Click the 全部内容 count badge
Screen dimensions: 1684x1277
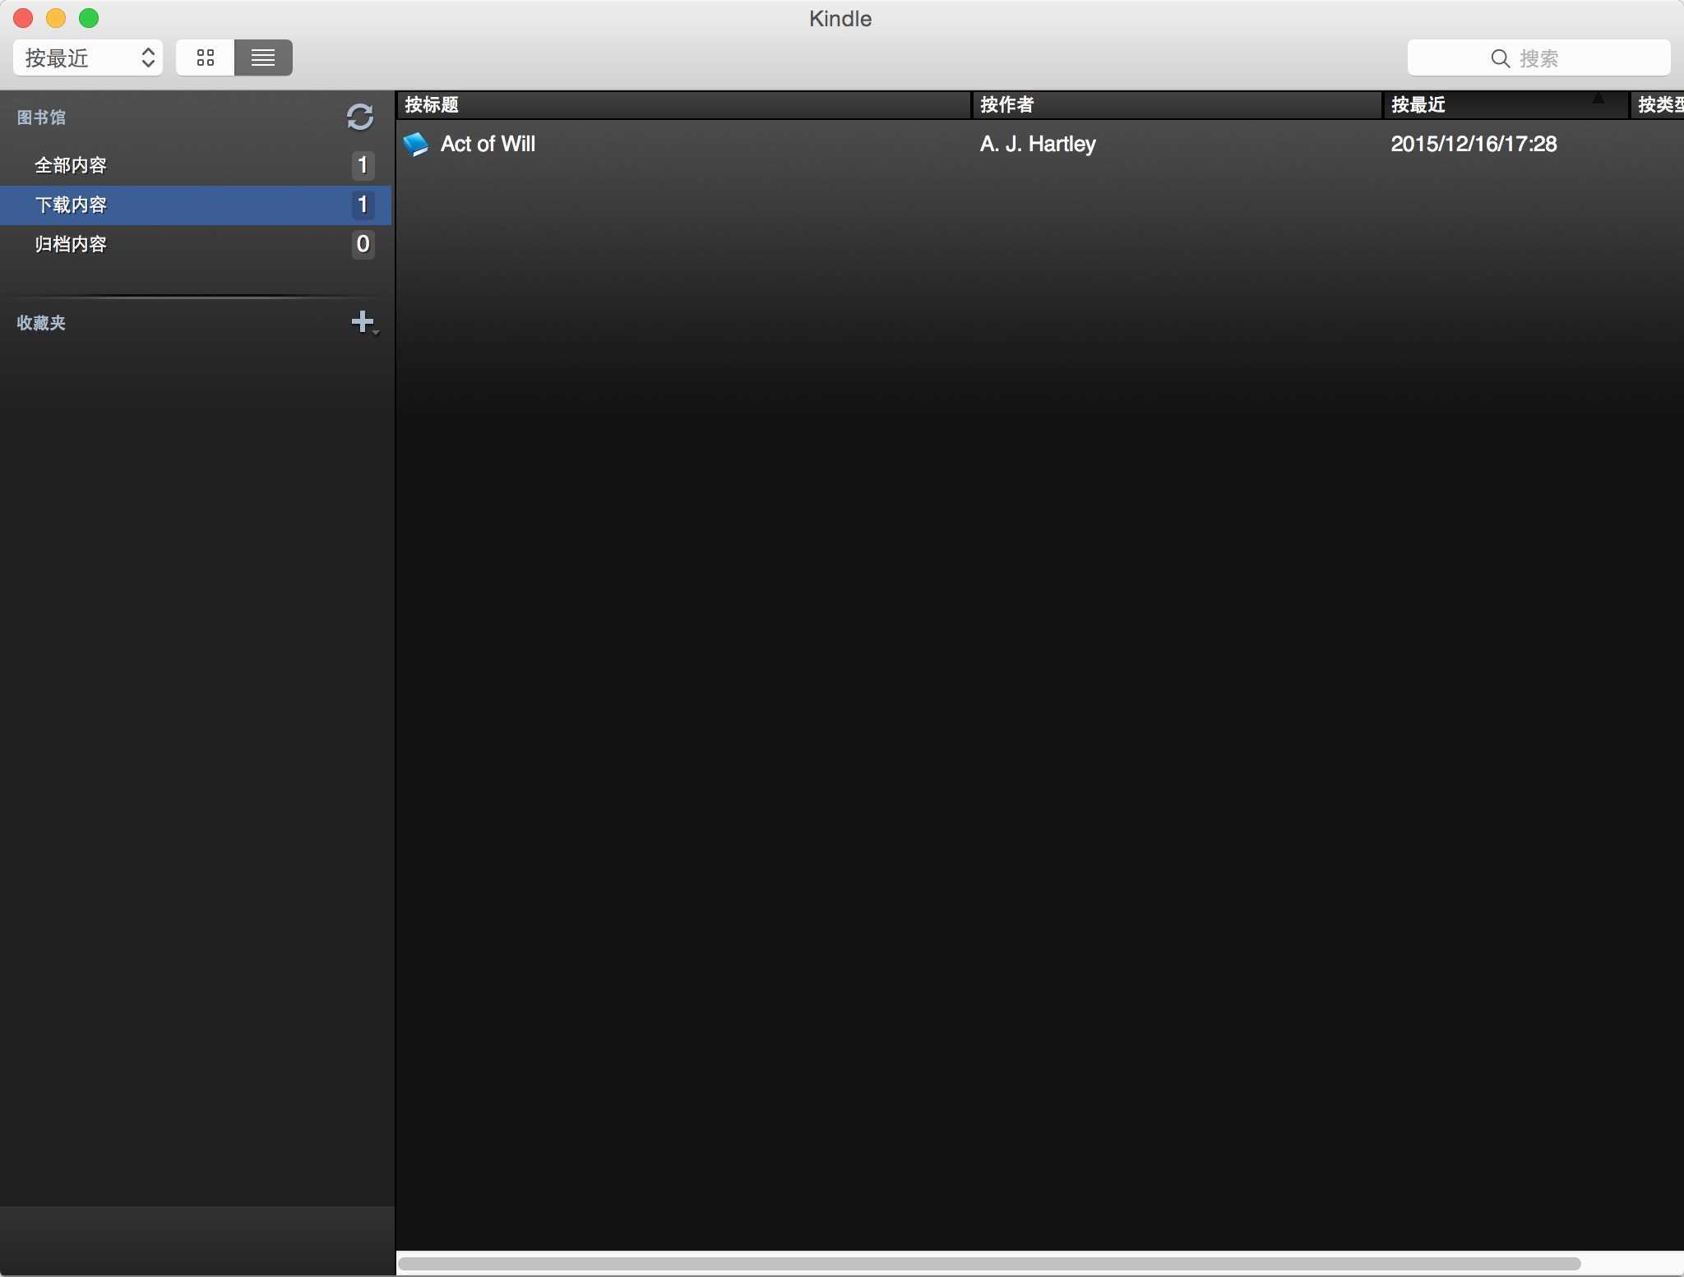click(363, 165)
